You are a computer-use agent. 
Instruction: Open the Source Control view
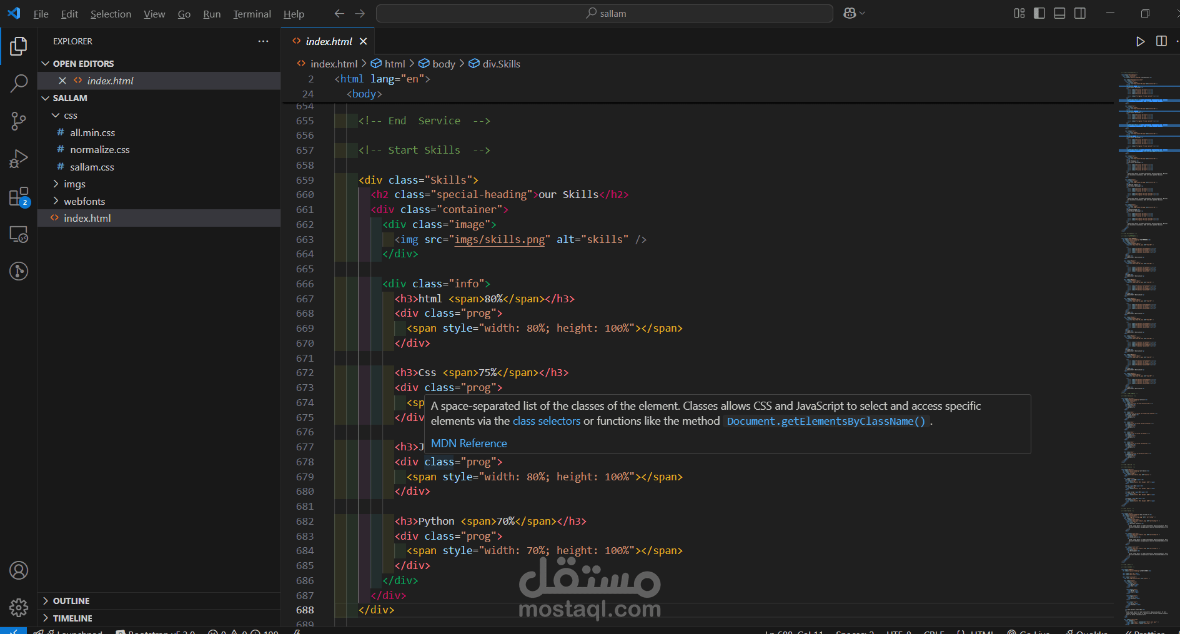pos(19,121)
